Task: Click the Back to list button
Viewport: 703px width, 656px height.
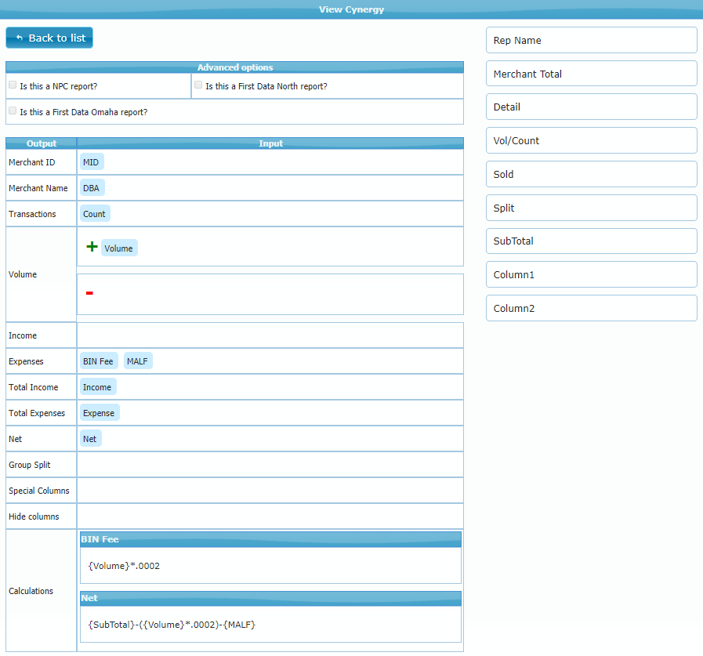Action: 49,38
